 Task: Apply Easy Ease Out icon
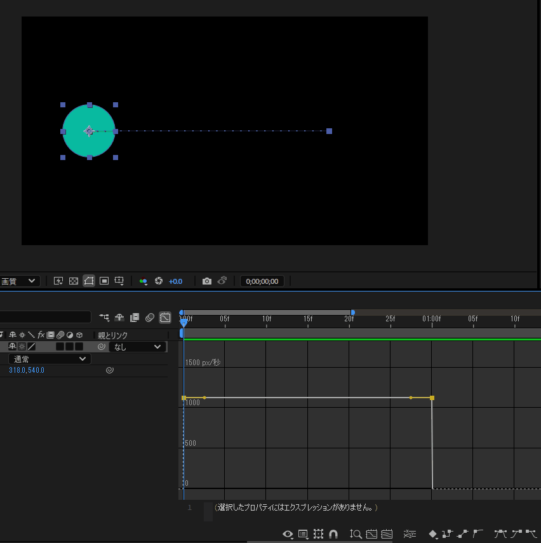[531, 534]
